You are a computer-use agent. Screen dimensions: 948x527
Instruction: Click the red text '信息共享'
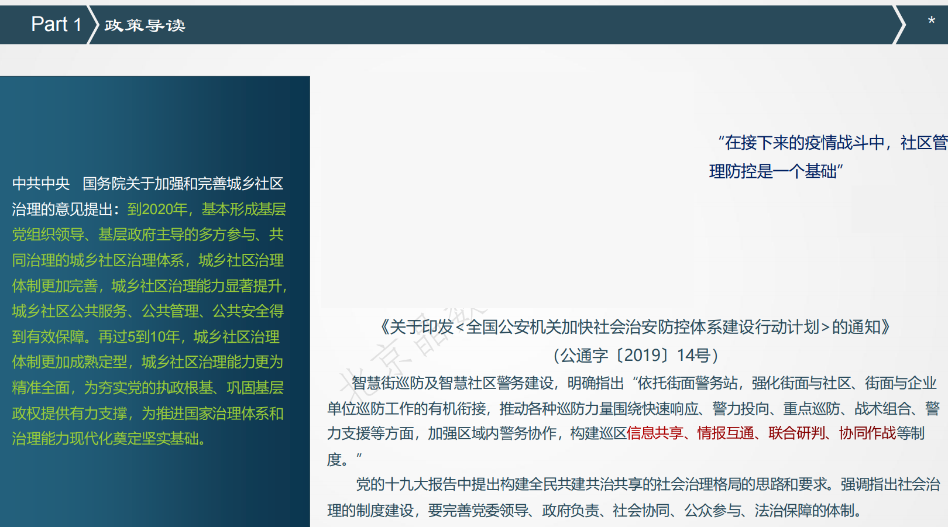click(x=655, y=433)
